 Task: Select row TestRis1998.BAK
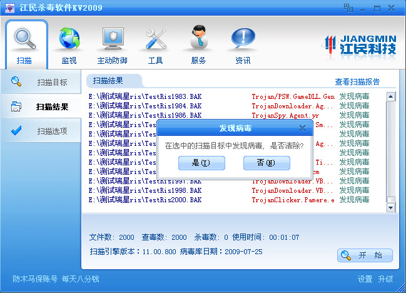[x=229, y=190]
